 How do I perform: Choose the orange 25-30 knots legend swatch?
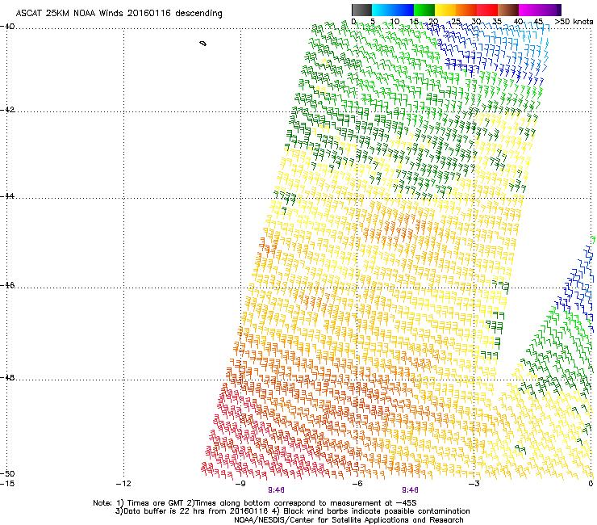click(x=466, y=10)
